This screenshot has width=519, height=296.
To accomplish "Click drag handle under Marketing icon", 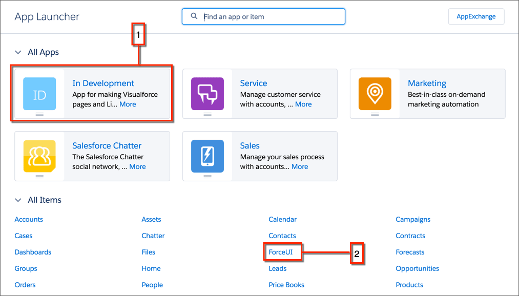I will pos(375,114).
